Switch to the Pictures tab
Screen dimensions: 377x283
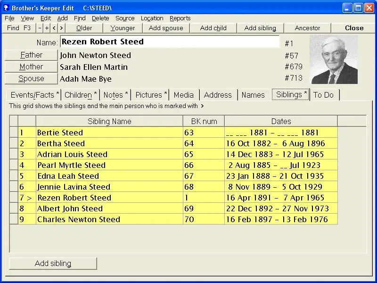point(151,95)
